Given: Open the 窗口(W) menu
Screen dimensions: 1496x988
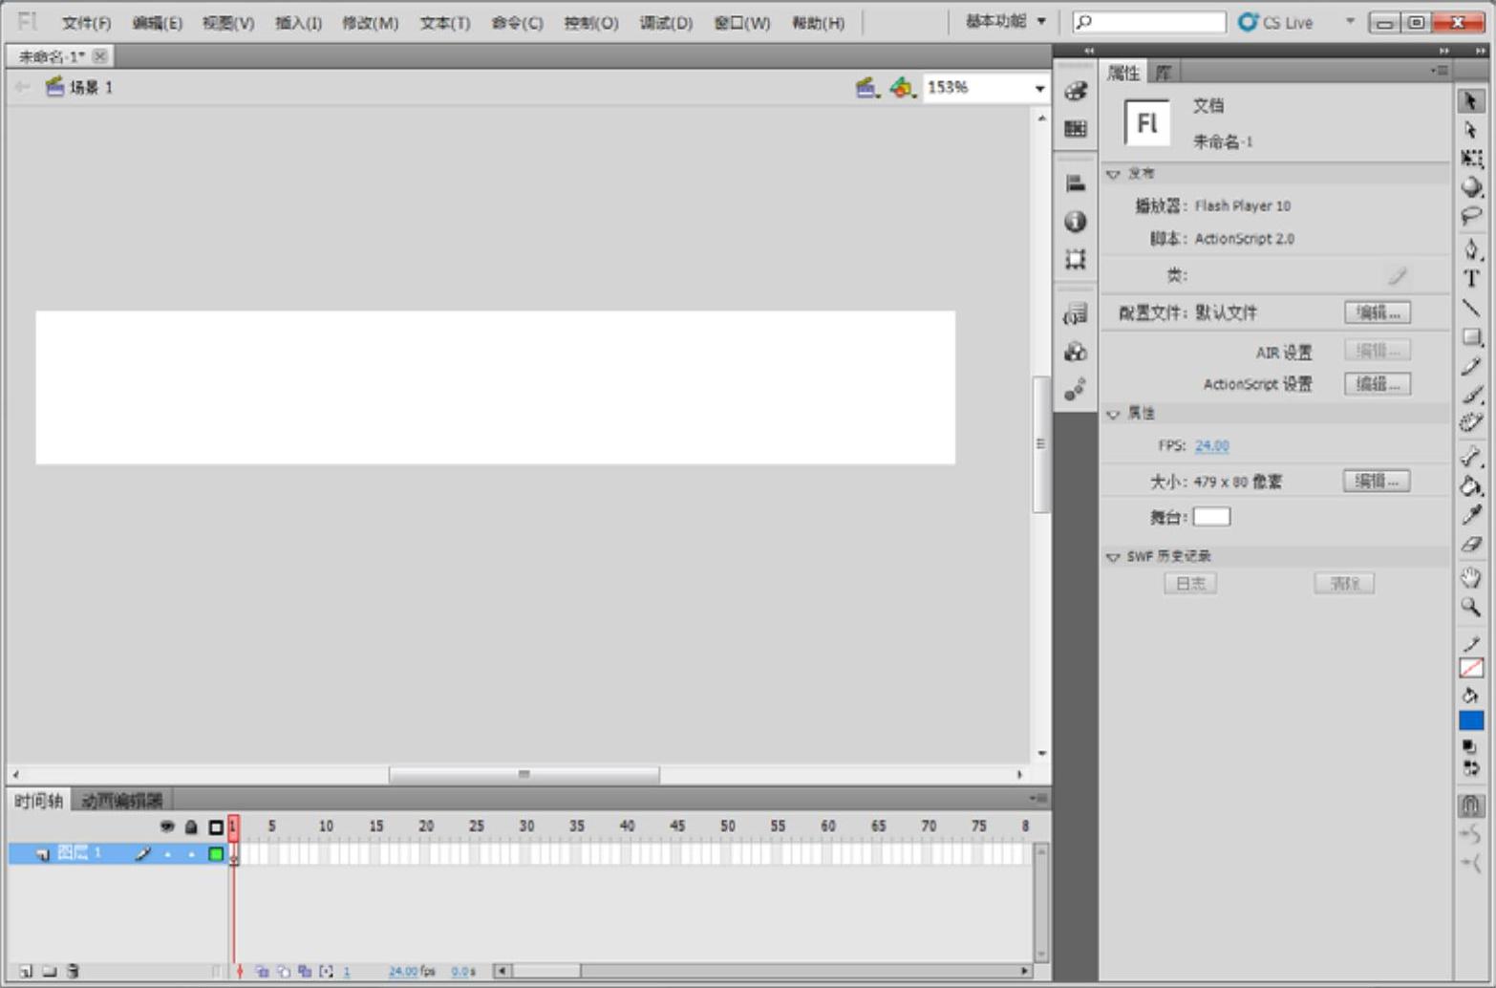Looking at the screenshot, I should (x=741, y=23).
